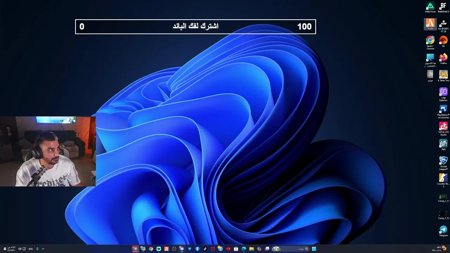Click the microphone tray icon
Viewport: 450px width, 253px height.
(37, 249)
